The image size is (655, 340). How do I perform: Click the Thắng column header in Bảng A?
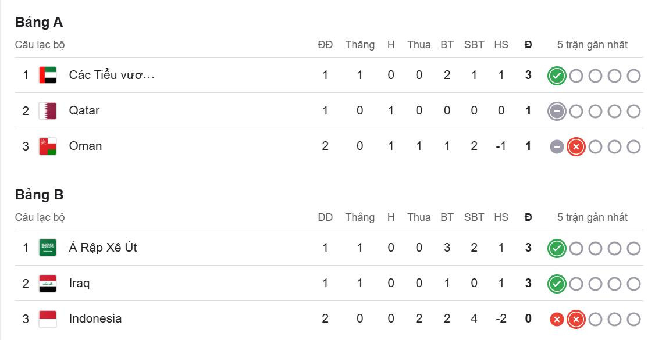coord(359,45)
